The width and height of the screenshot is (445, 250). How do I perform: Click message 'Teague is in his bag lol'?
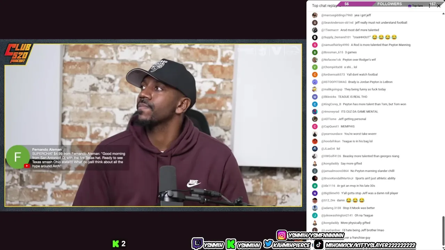pyautogui.click(x=357, y=141)
